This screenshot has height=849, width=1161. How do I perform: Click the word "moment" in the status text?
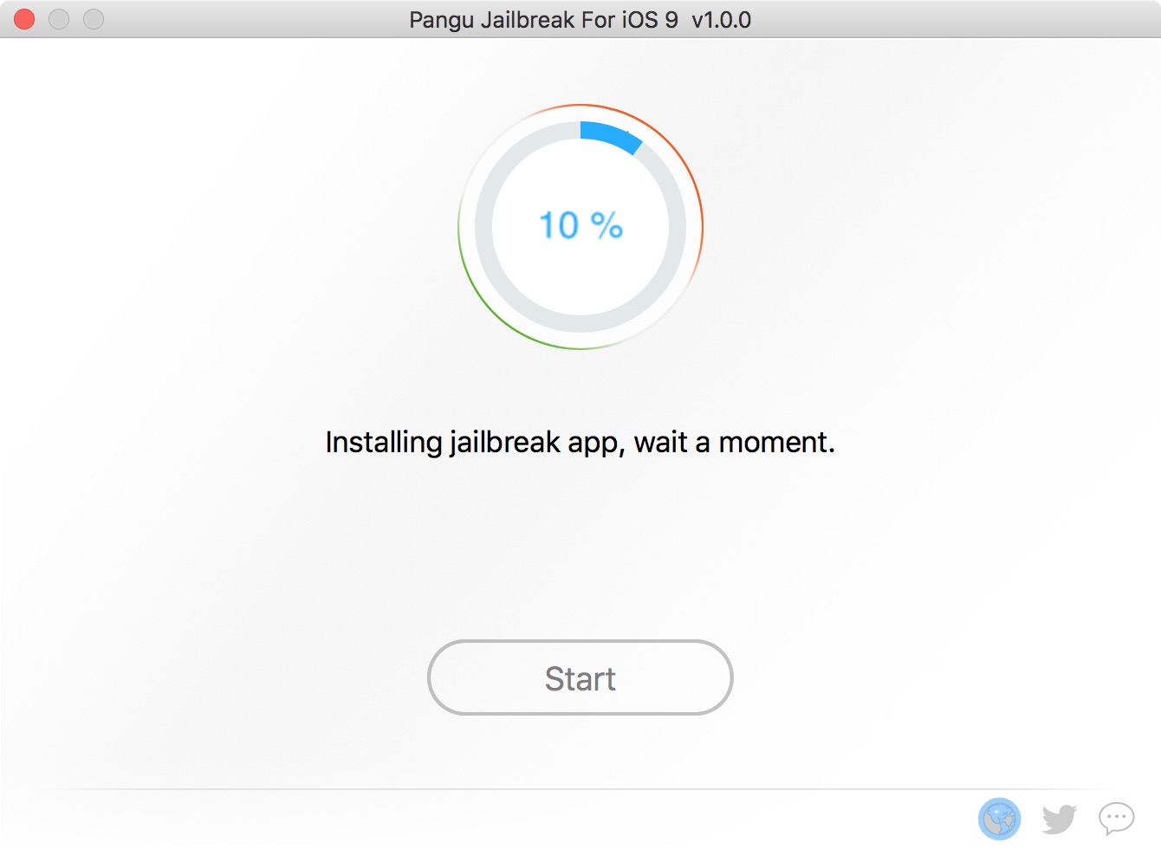click(775, 443)
